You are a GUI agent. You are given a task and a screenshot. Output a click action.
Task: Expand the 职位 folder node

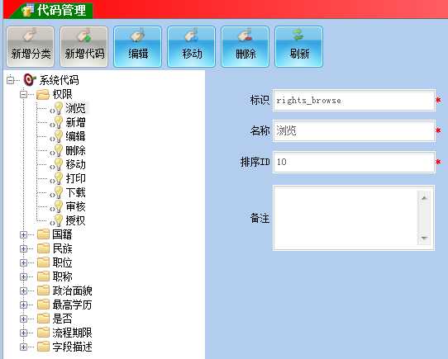[24, 262]
